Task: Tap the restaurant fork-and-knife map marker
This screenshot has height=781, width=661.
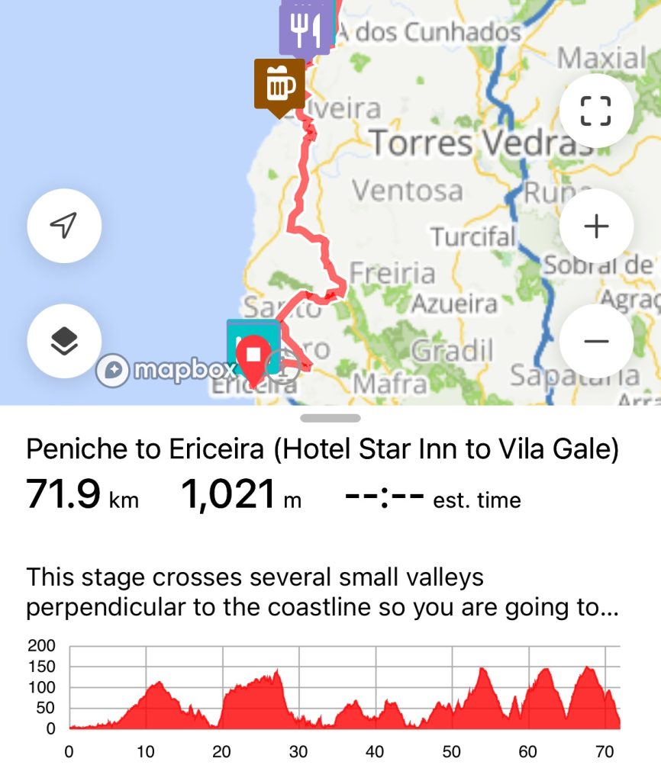Action: pyautogui.click(x=305, y=29)
